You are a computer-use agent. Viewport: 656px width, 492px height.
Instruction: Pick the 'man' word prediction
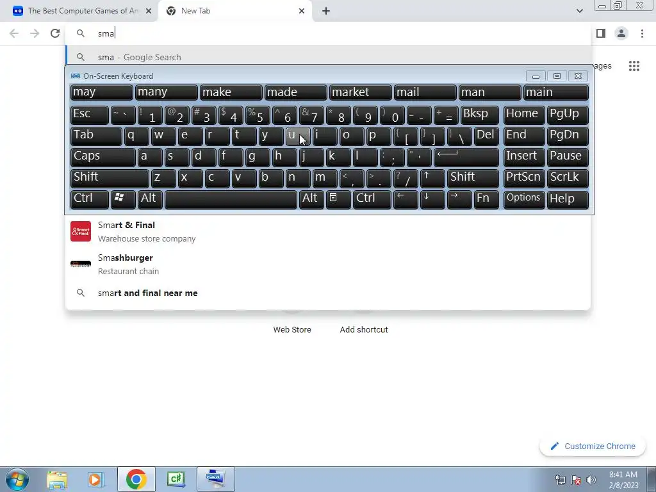pos(490,92)
